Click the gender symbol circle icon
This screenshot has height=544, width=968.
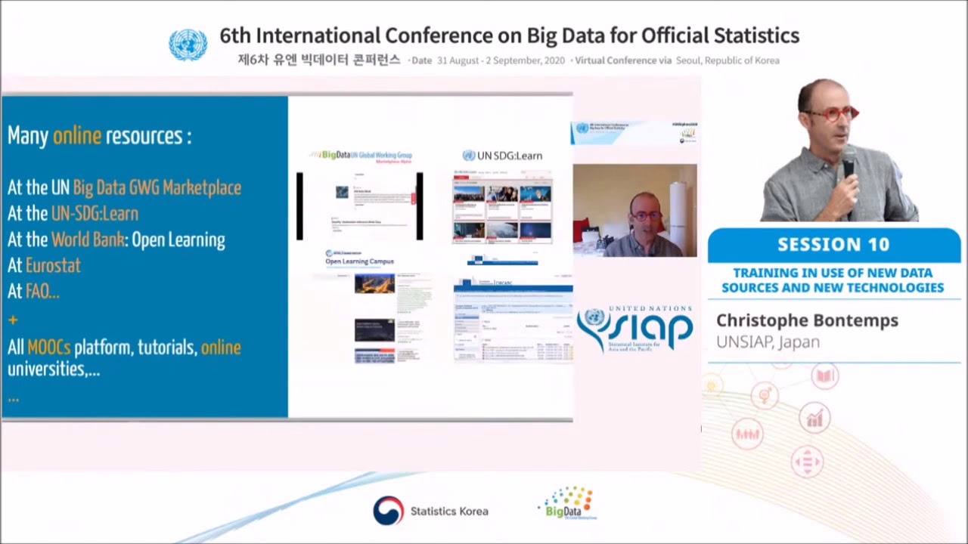765,394
